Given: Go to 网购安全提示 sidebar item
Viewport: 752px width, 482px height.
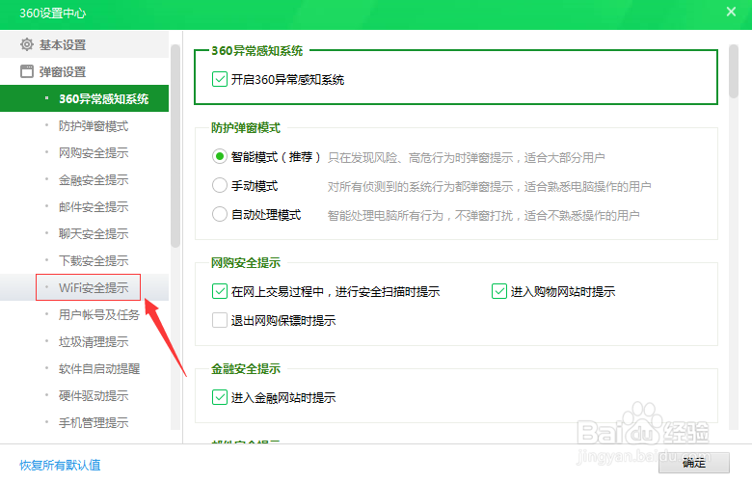Looking at the screenshot, I should [94, 152].
